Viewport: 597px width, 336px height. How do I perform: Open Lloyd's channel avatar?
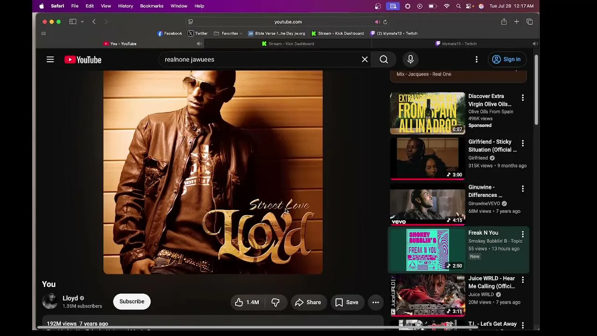(x=50, y=301)
